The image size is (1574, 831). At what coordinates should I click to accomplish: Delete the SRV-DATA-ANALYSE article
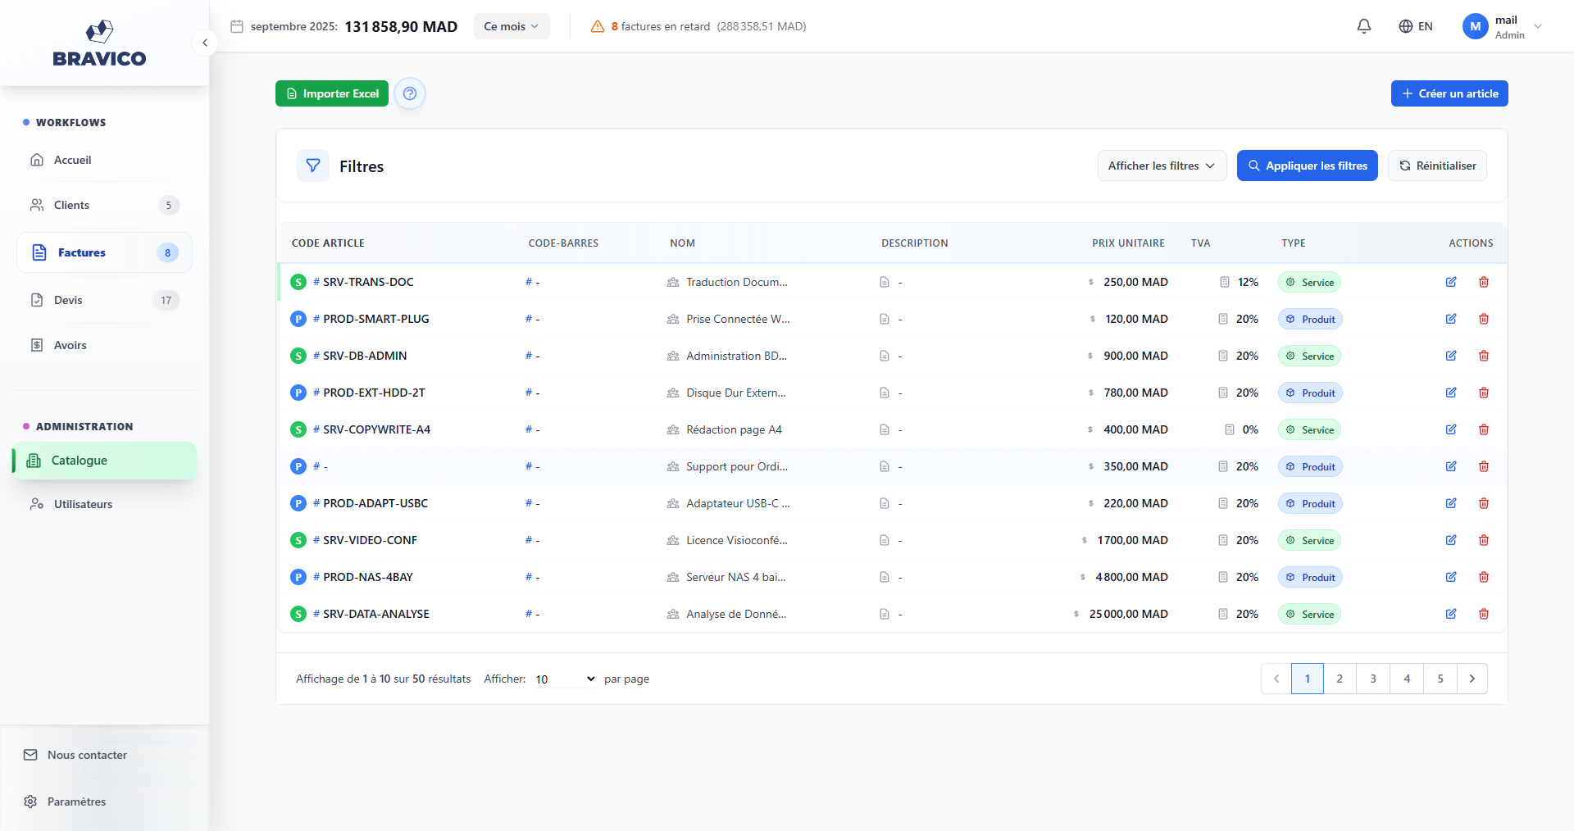(x=1484, y=614)
